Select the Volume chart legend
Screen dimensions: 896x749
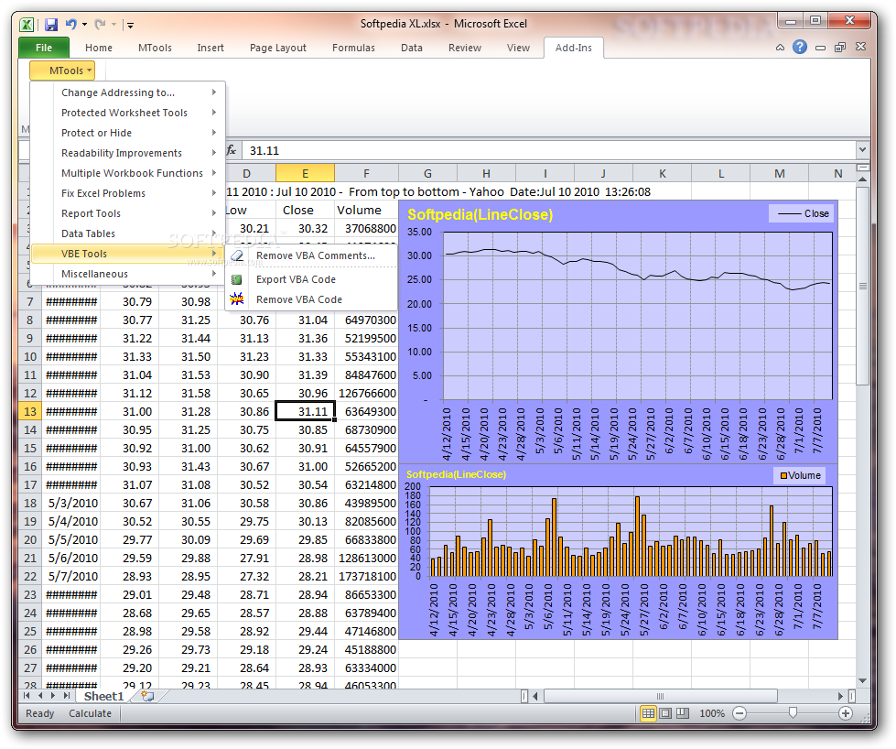tap(800, 476)
